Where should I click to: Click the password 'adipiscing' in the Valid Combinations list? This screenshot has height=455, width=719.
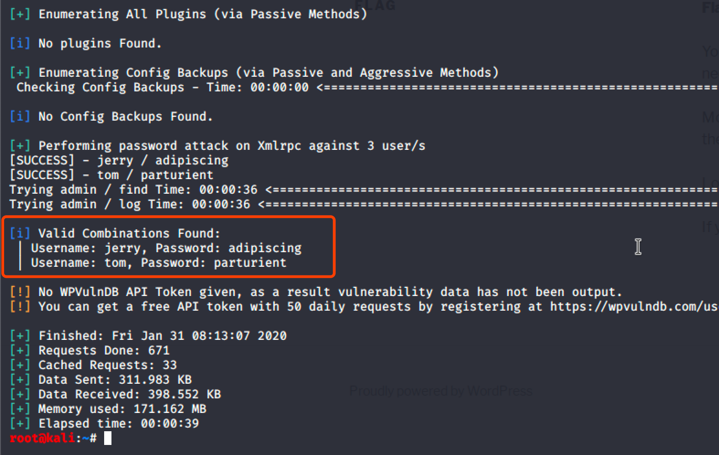(x=265, y=248)
